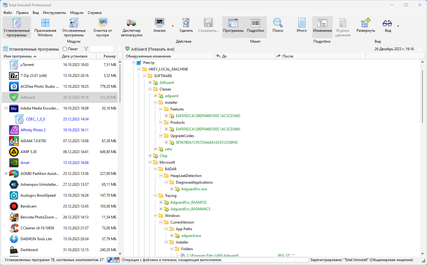This screenshot has width=427, height=265.
Task: Click the program filter text field
Action: click(102, 49)
